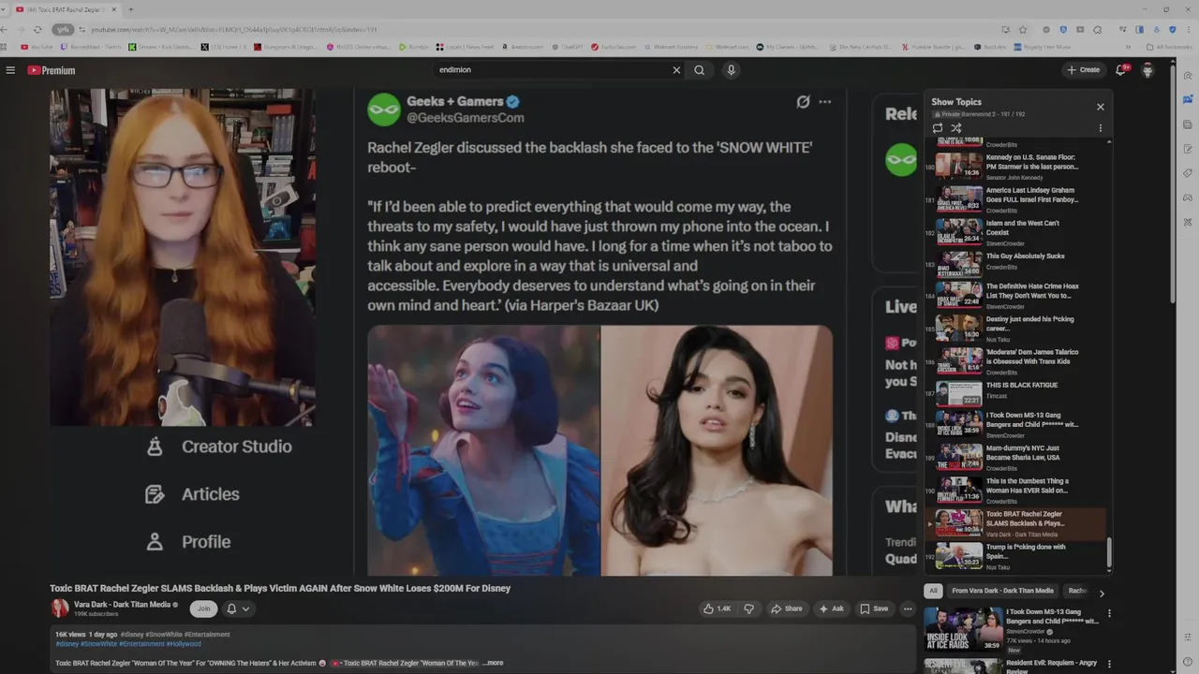The height and width of the screenshot is (674, 1199).
Task: Play Mam-dummy's NYC Just Became Sharia Law video
Action: 1015,459
